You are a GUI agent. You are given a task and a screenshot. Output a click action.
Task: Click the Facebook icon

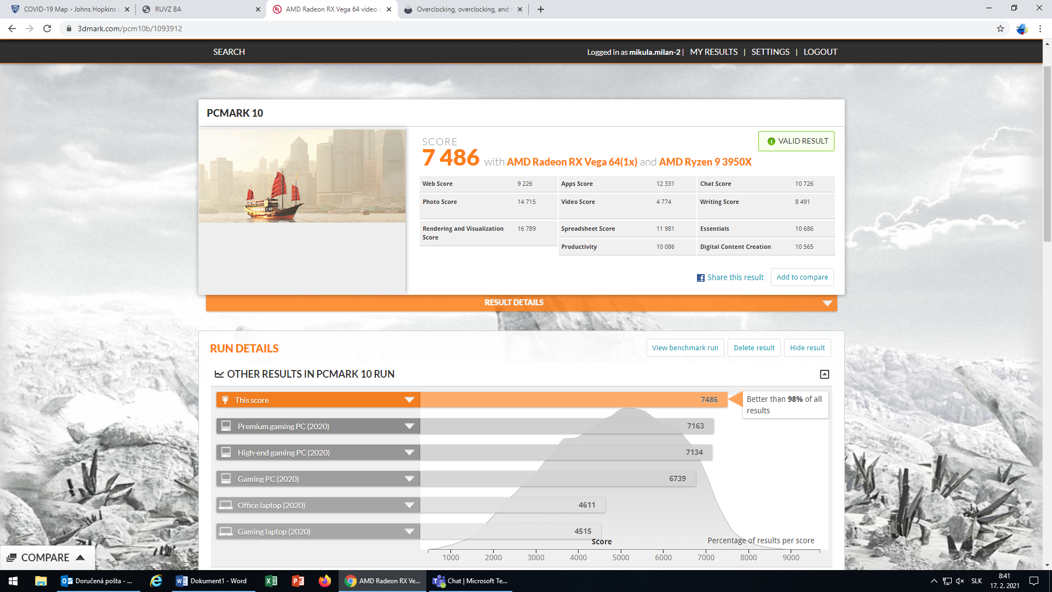701,278
